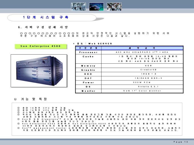Screen dimensions: 194x145
Task: Click the '12/24GB DDS-3' value cell
Action: tap(142, 78)
